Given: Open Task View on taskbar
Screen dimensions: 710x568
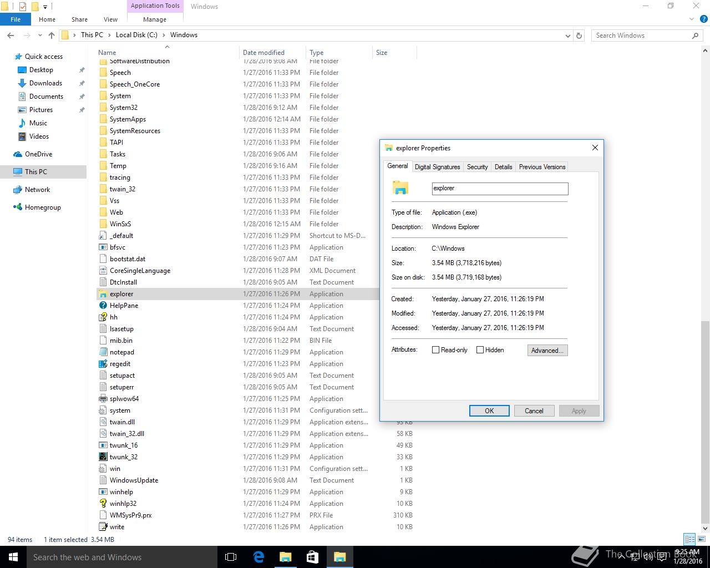Looking at the screenshot, I should pos(231,557).
